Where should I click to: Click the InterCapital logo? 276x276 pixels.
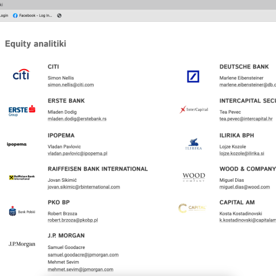coord(194,109)
